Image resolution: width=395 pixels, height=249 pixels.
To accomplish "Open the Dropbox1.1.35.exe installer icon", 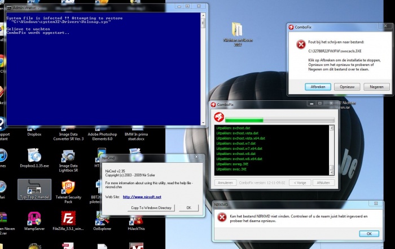I will [34, 157].
